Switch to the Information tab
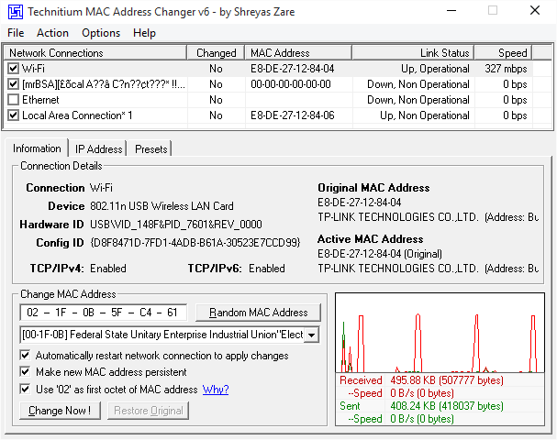This screenshot has width=557, height=440. [37, 148]
